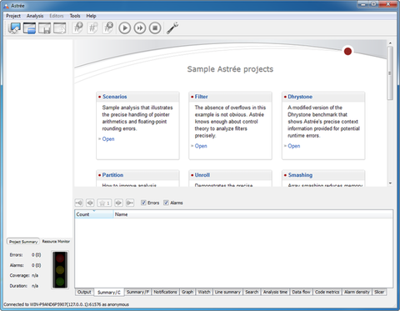The image size is (400, 311).
Task: Select the Alarm density tab
Action: tap(357, 292)
